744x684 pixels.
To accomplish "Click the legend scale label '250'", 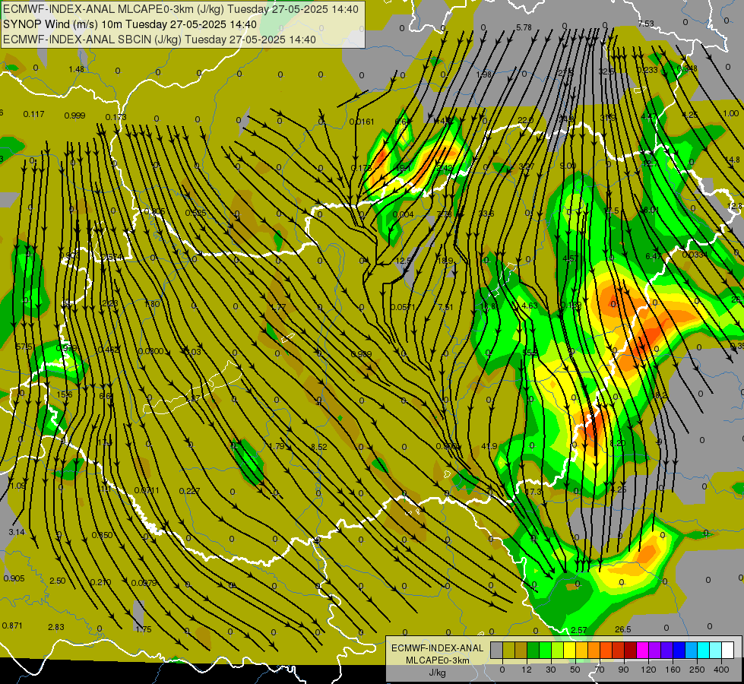I will [x=697, y=670].
